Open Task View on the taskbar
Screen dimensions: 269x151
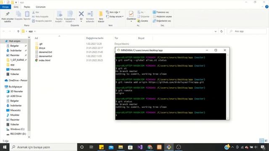tap(91, 147)
